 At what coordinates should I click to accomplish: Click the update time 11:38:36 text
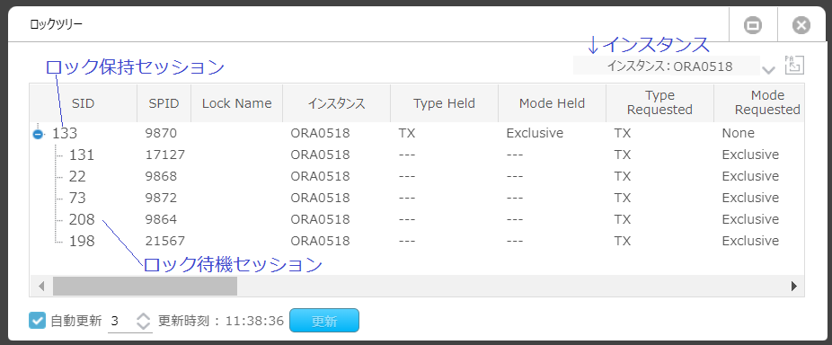(x=254, y=321)
